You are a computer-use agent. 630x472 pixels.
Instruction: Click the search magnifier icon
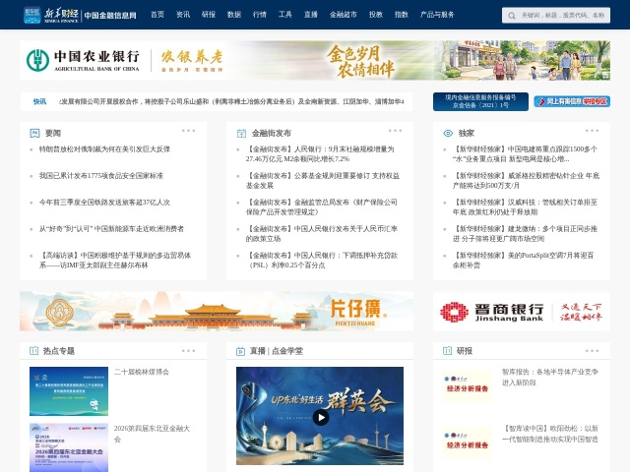coord(512,16)
